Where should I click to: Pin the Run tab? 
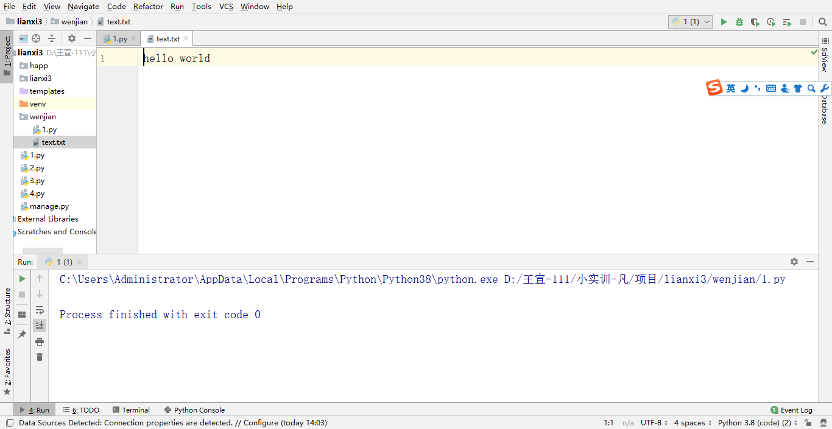point(22,335)
